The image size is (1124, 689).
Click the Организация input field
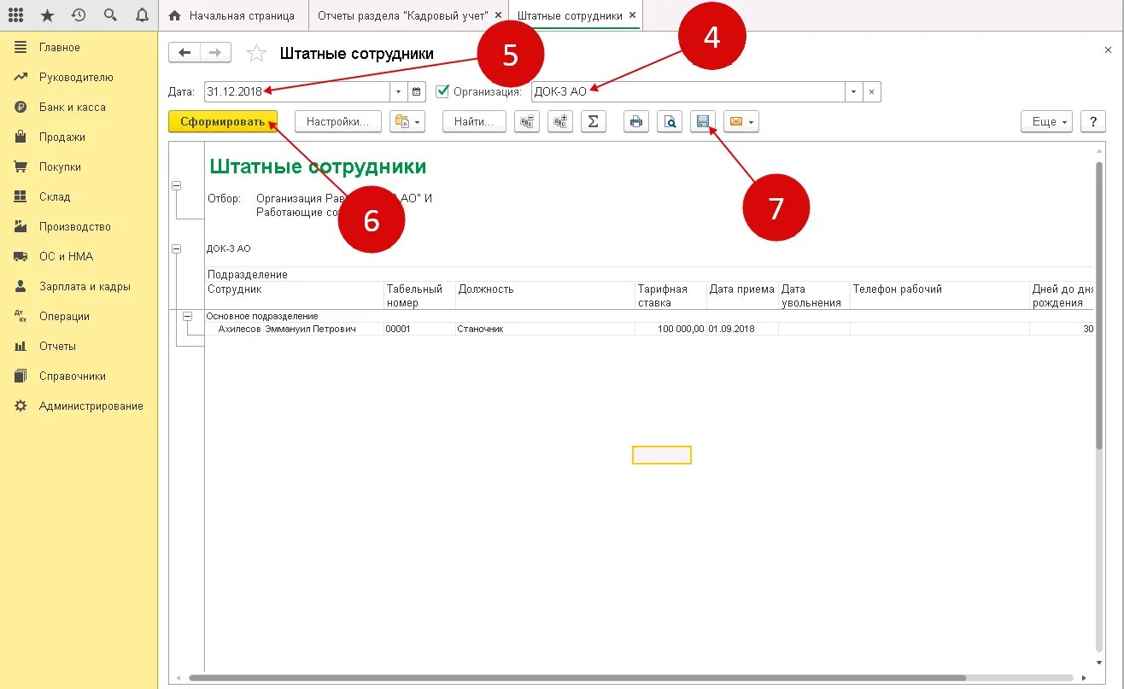(688, 91)
